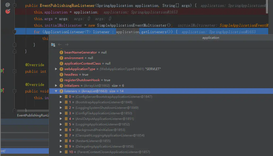Go forward with the right arrow in popup
The width and height of the screenshot is (273, 156).
point(67,45)
